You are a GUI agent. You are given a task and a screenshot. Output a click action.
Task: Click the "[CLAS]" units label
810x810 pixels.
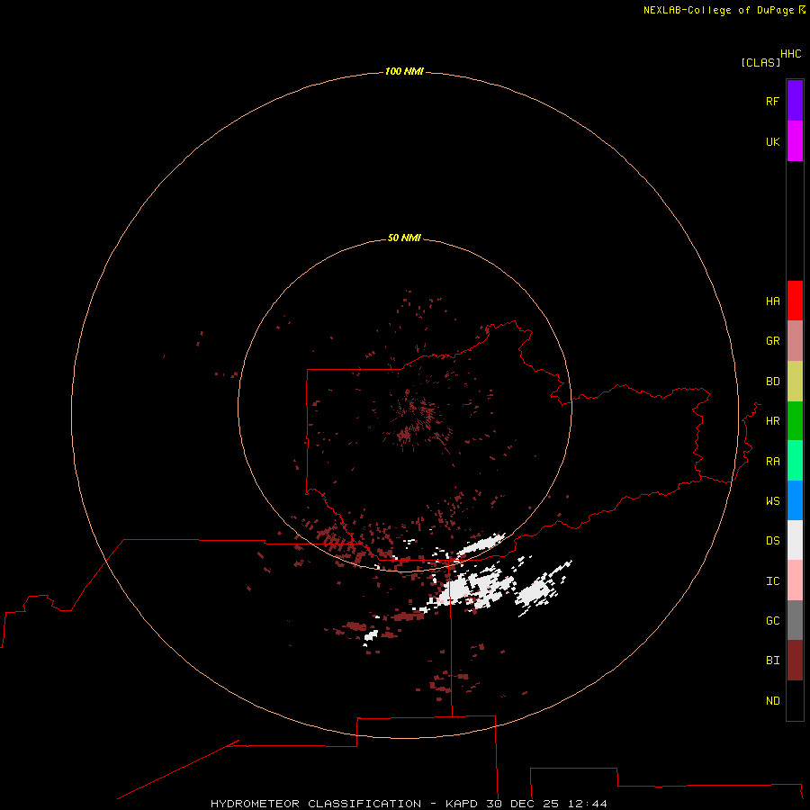click(760, 62)
